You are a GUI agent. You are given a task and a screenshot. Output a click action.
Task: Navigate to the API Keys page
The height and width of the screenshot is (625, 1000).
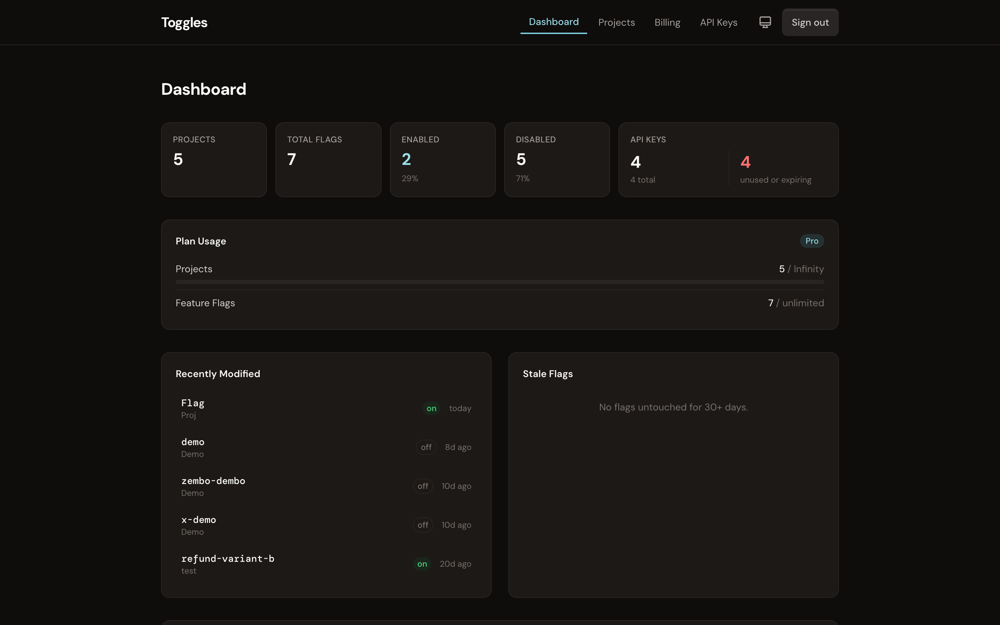click(x=719, y=22)
